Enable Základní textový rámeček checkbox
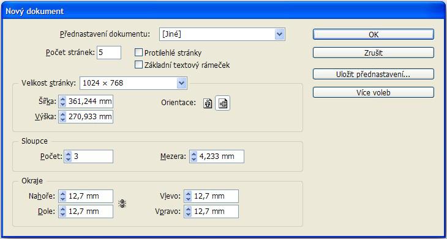The image size is (447, 239). pos(138,65)
